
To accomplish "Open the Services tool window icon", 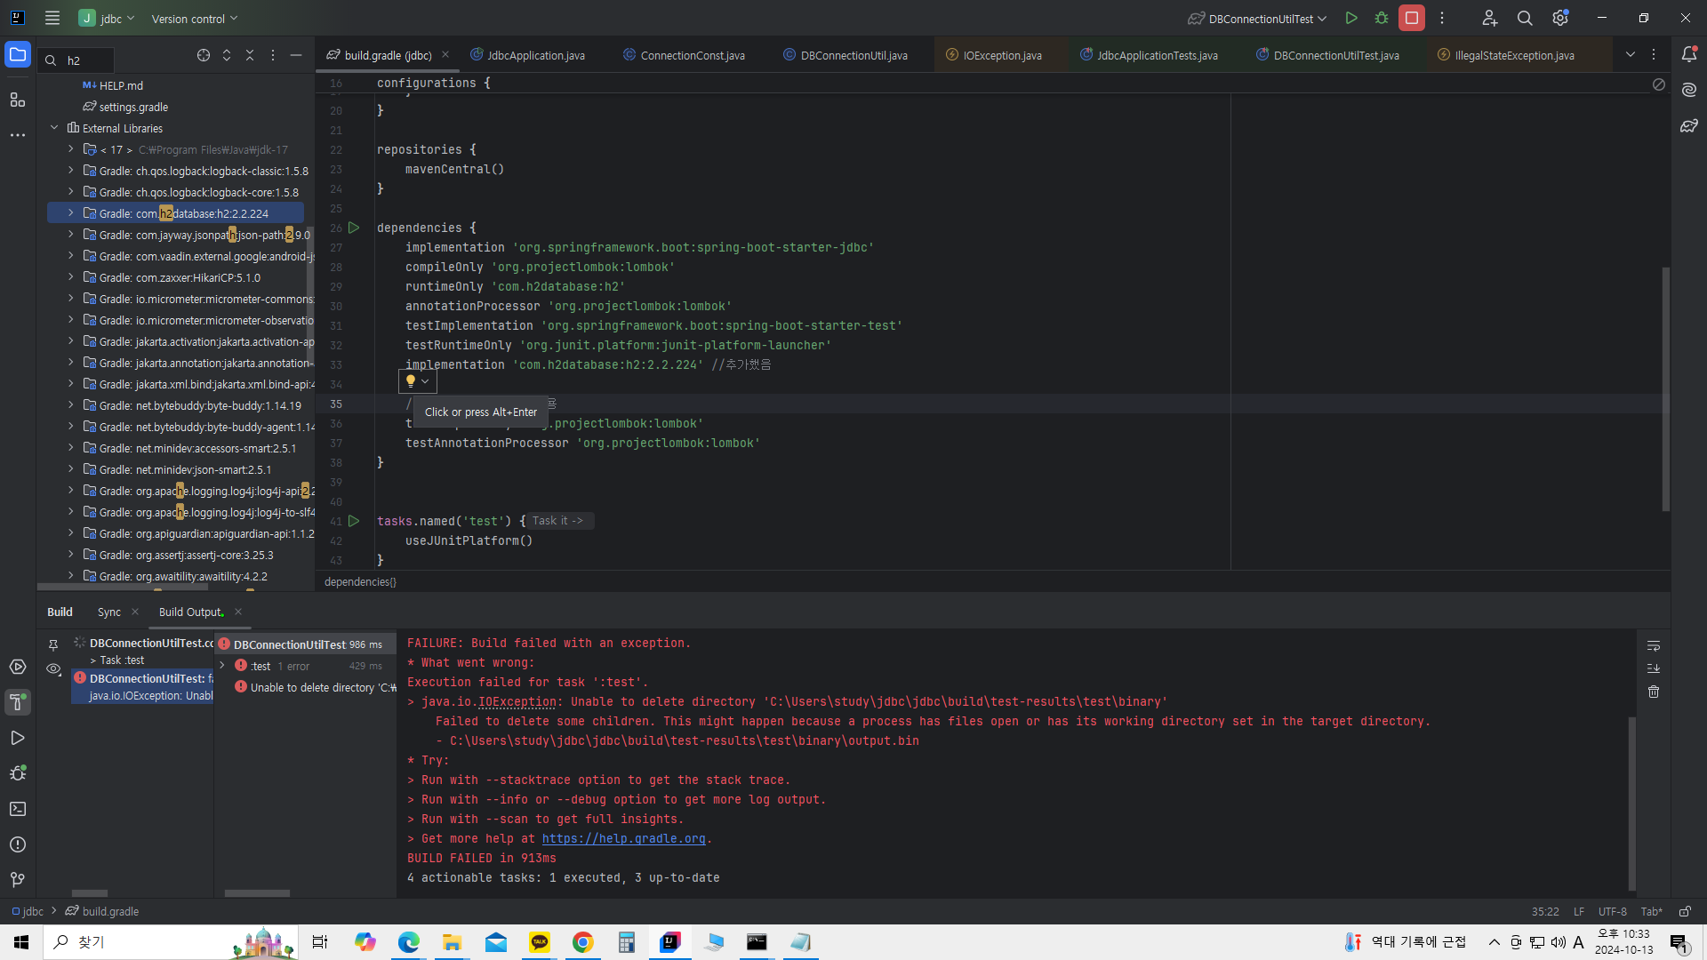I will (x=18, y=667).
